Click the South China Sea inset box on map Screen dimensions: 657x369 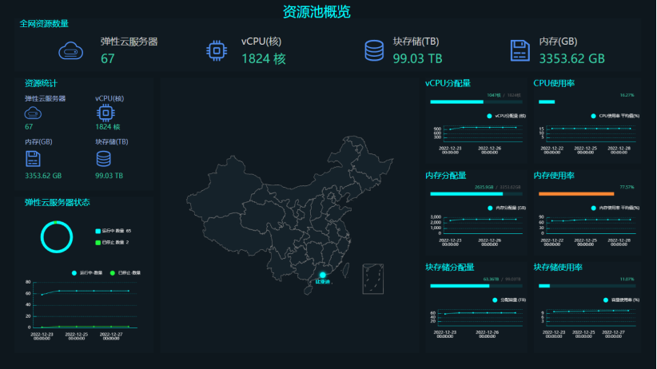(373, 279)
